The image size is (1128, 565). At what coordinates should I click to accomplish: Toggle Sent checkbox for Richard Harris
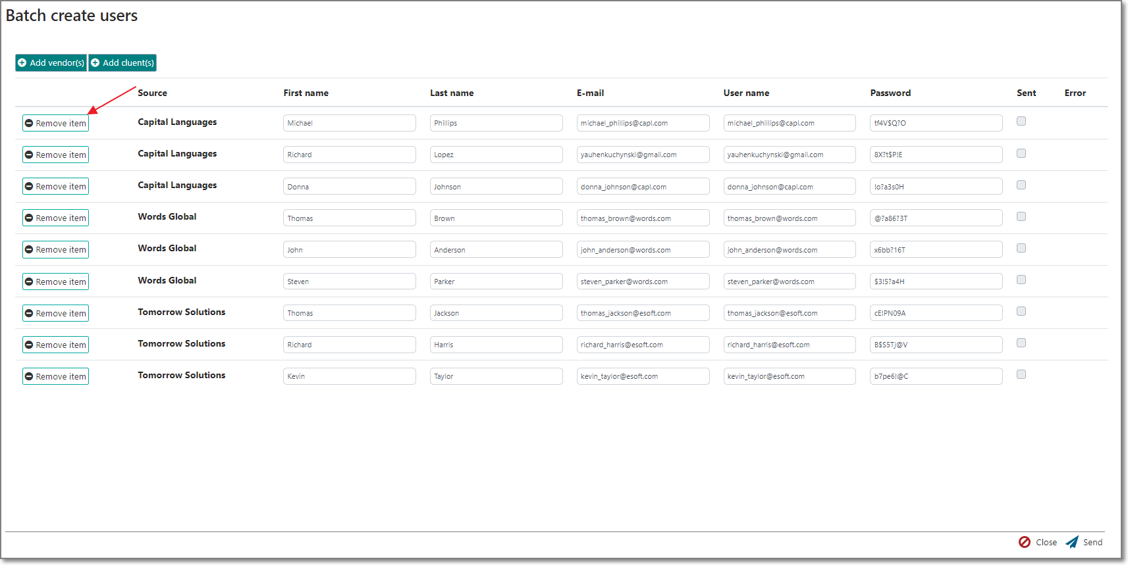pyautogui.click(x=1021, y=343)
